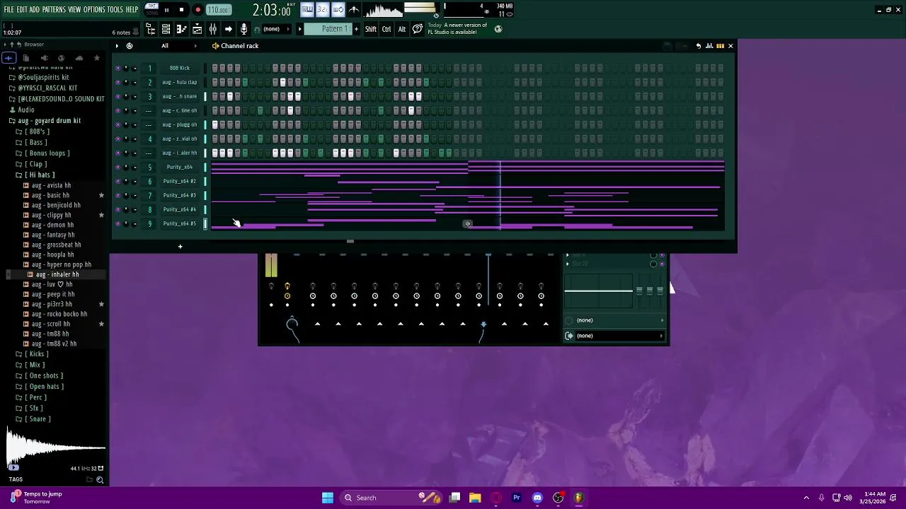Open the EDIT menu
The image size is (906, 509).
click(x=22, y=10)
